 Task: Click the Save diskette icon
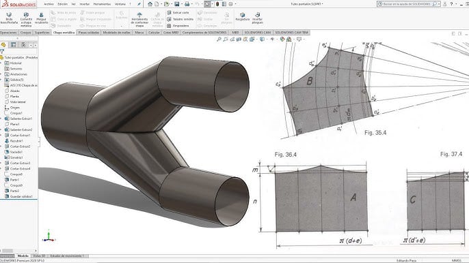click(x=177, y=4)
